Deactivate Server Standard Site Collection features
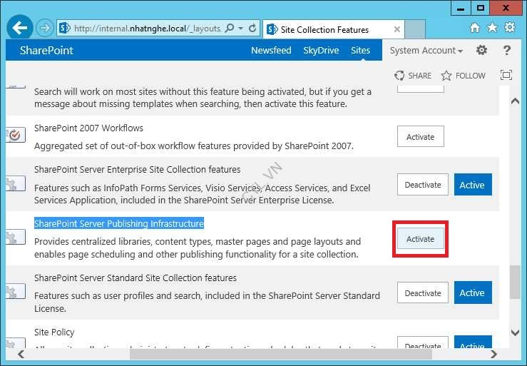 423,293
